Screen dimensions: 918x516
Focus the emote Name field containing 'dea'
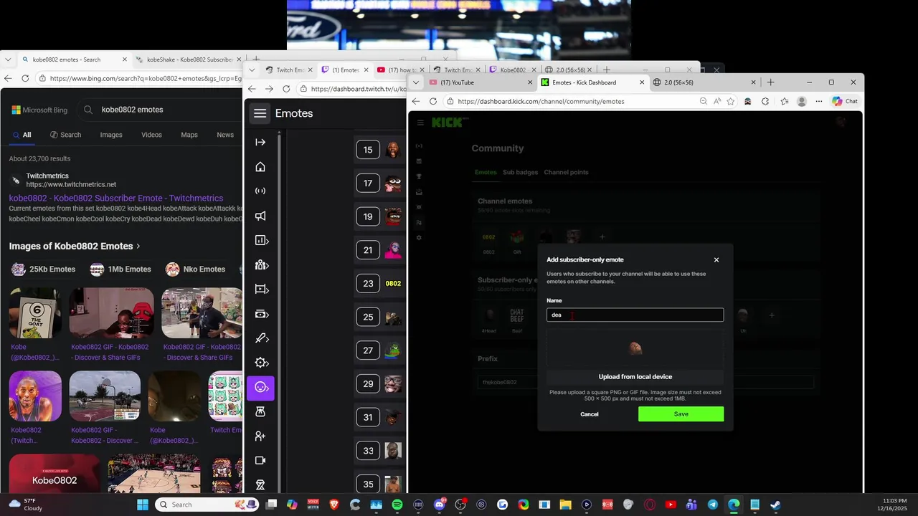(635, 315)
